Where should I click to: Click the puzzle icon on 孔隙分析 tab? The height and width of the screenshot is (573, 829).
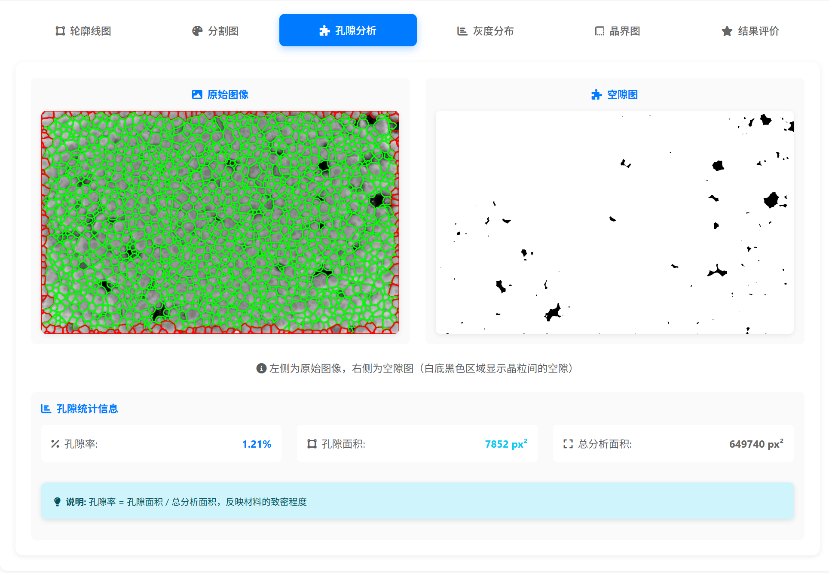324,30
